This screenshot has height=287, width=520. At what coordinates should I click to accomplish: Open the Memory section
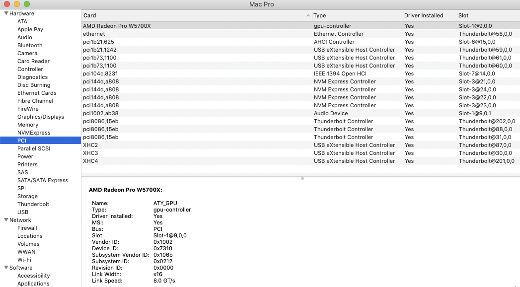[28, 125]
